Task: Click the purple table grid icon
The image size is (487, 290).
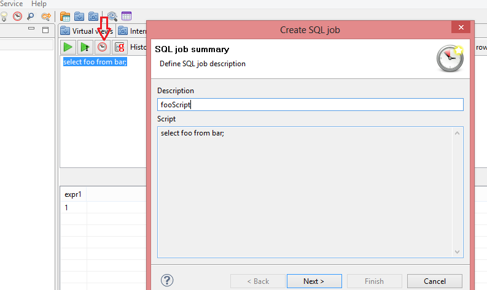Action: pyautogui.click(x=127, y=17)
